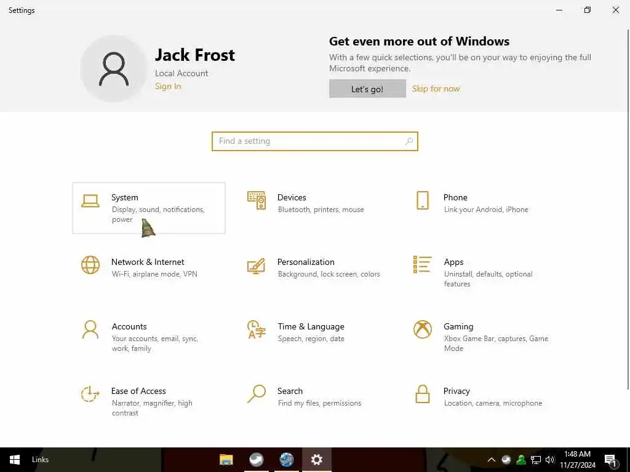The width and height of the screenshot is (630, 472).
Task: Click the magnifier in the search box
Action: pos(409,141)
